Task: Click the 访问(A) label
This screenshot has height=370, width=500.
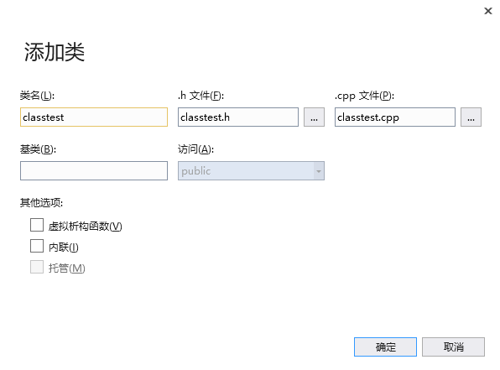Action: (x=195, y=149)
